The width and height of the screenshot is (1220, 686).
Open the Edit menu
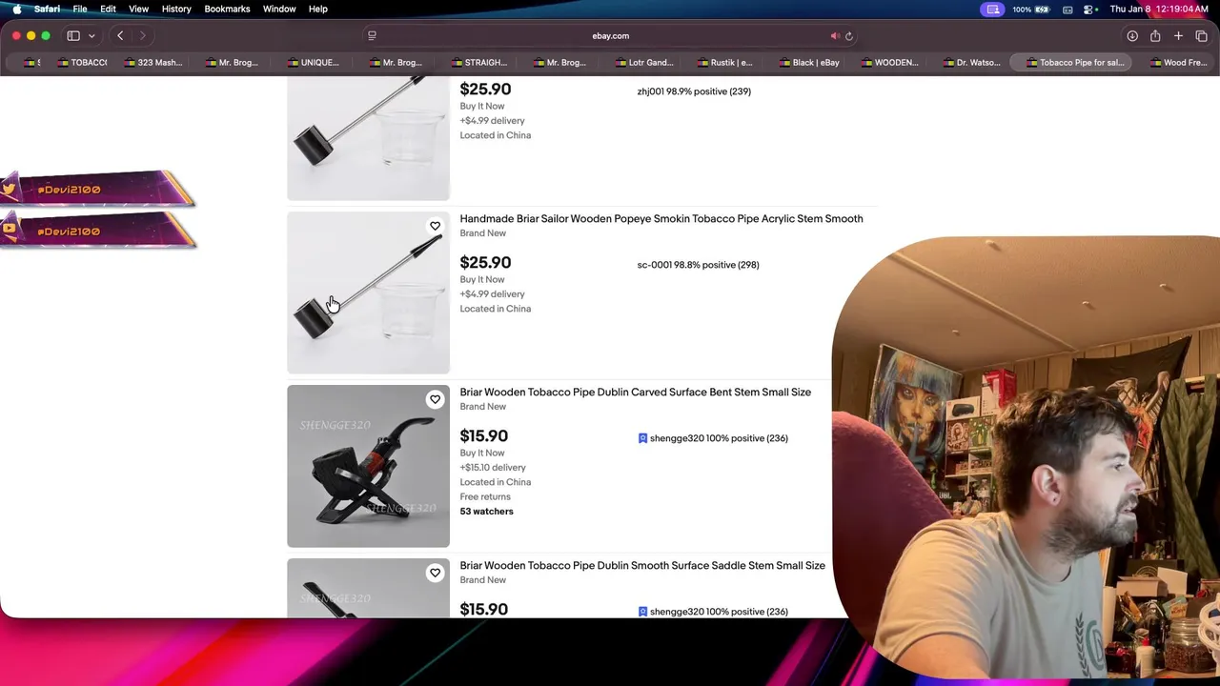[x=108, y=10]
